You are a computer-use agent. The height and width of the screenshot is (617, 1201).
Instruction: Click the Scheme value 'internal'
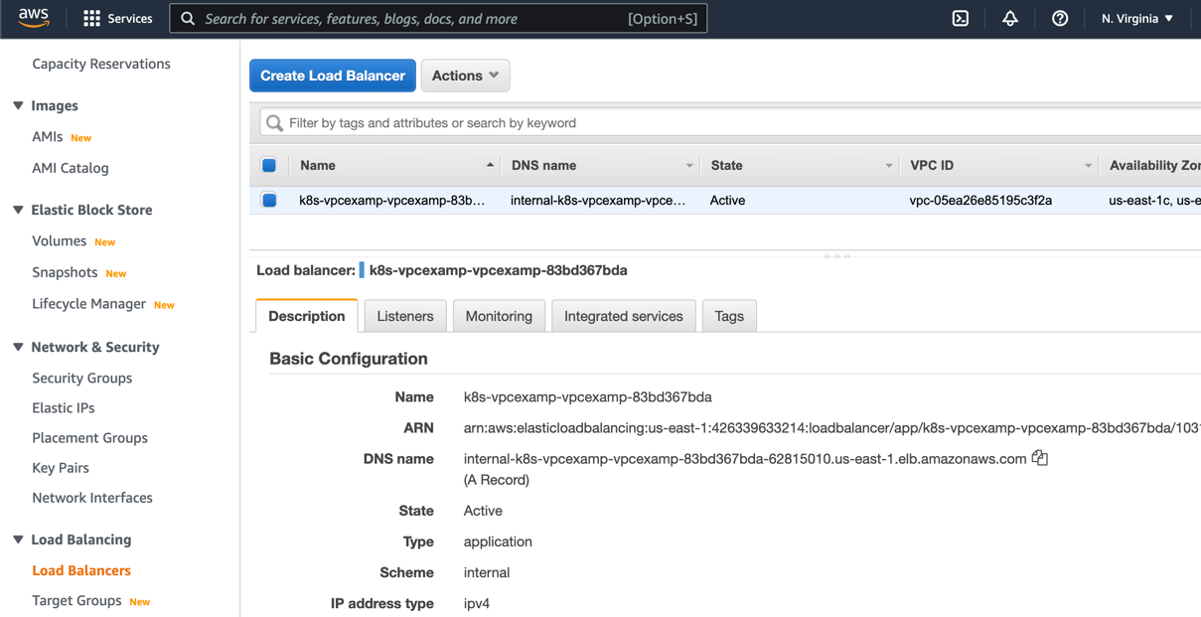tap(487, 572)
